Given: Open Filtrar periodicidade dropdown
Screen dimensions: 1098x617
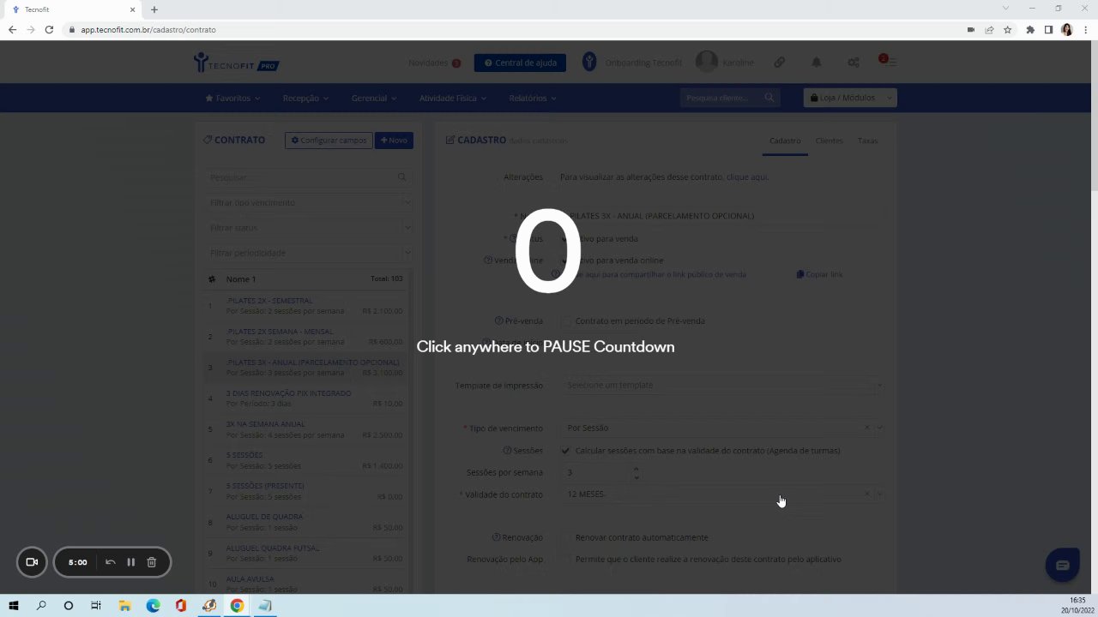Looking at the screenshot, I should (x=309, y=253).
